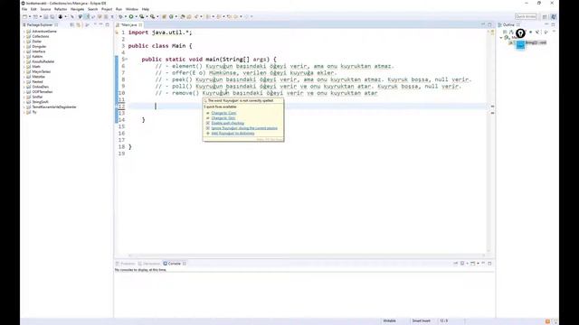Select the StringSinifi project
Screen dimensions: 579x325
pos(40,102)
